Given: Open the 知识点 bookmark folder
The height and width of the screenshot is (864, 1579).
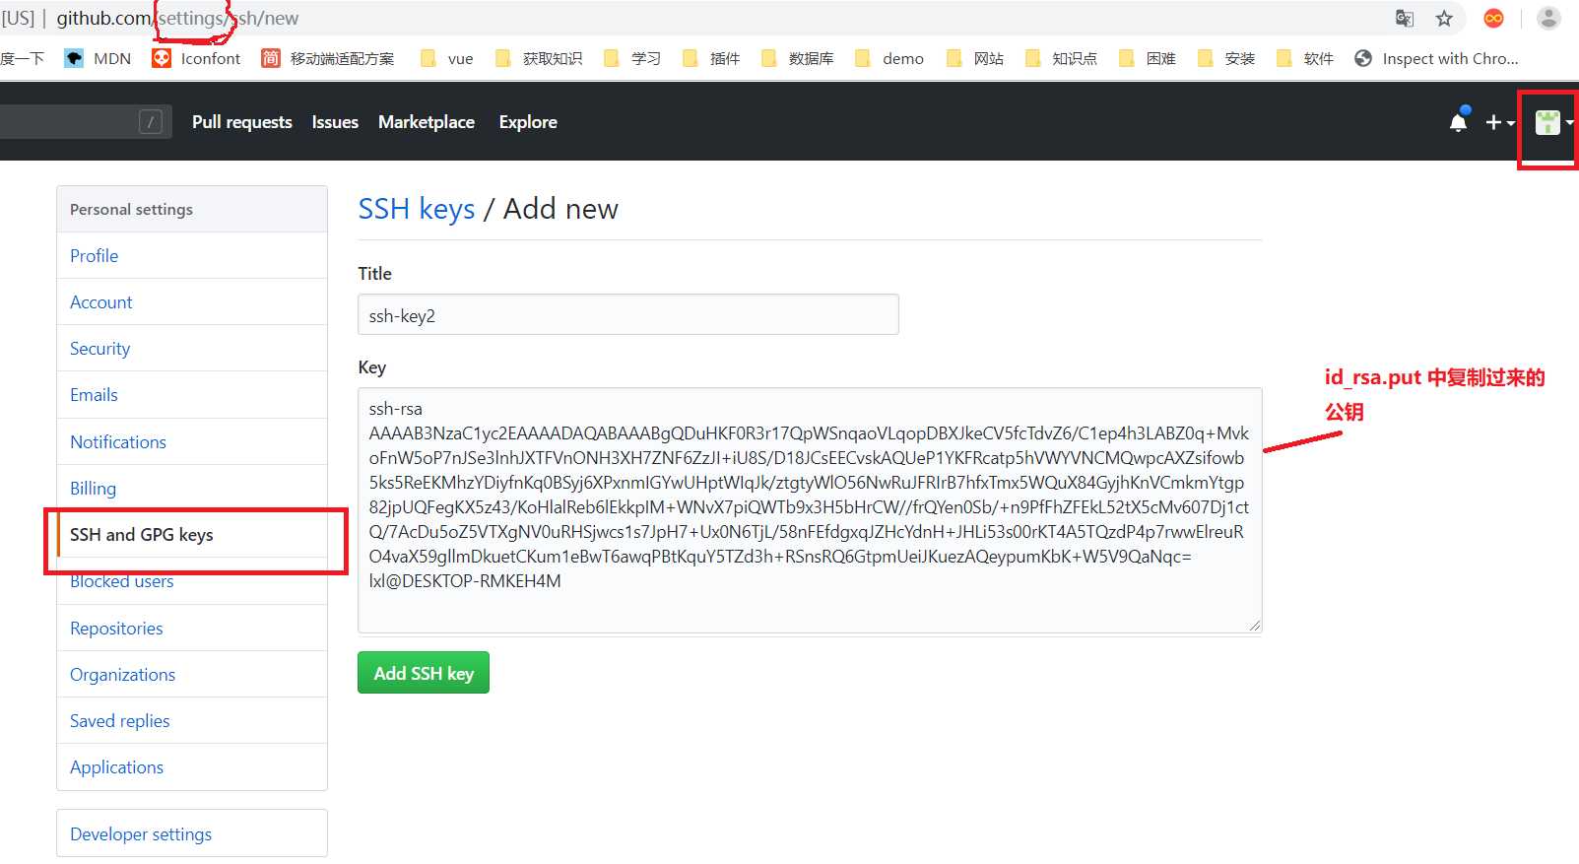Looking at the screenshot, I should point(1061,58).
